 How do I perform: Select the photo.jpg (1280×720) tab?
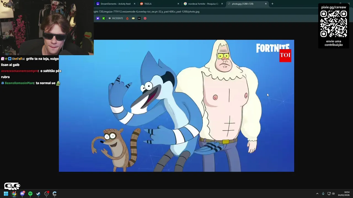tap(247, 4)
